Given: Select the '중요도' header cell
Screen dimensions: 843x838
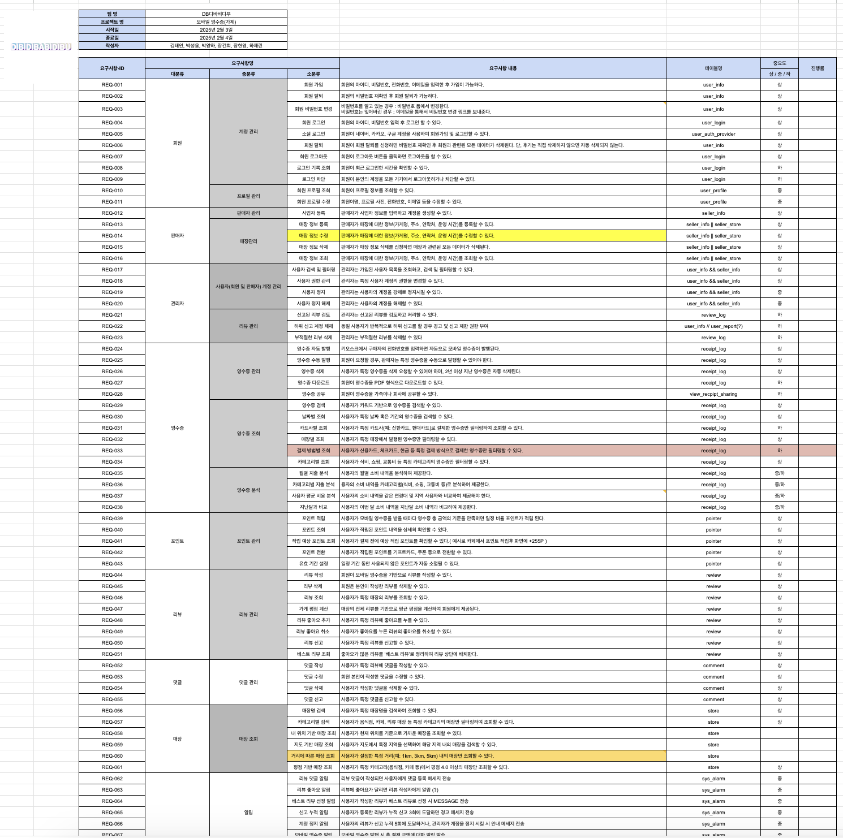Looking at the screenshot, I should point(780,63).
